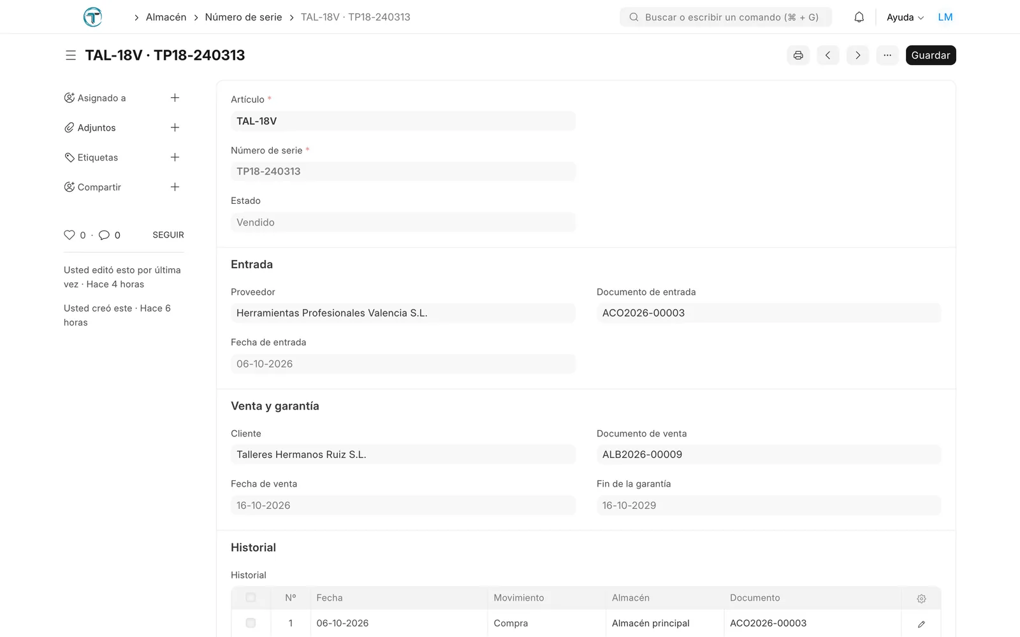Click Documento de venta field ALB2026-00009
1020x637 pixels.
(769, 454)
